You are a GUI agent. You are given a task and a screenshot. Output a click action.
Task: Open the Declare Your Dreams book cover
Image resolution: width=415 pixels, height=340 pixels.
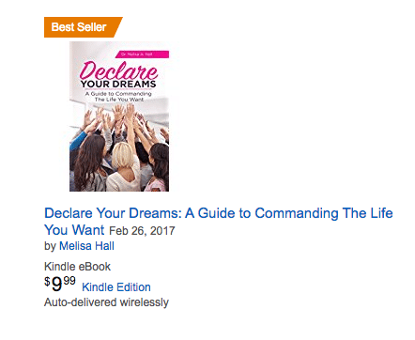pos(119,116)
